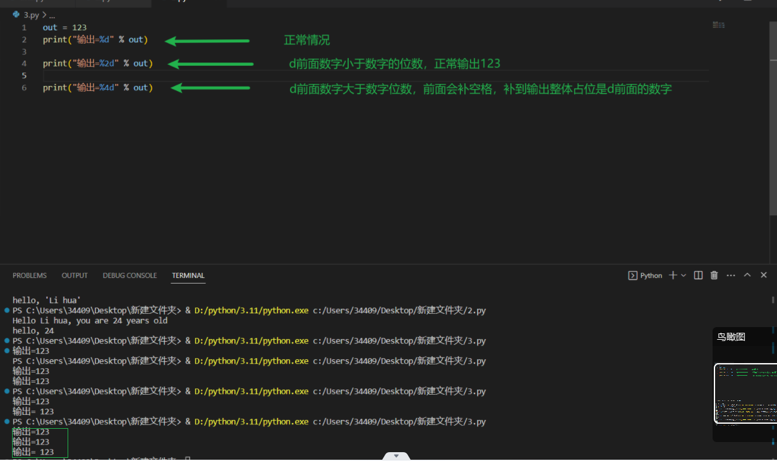
Task: Split the terminal with the split icon
Action: pyautogui.click(x=698, y=275)
